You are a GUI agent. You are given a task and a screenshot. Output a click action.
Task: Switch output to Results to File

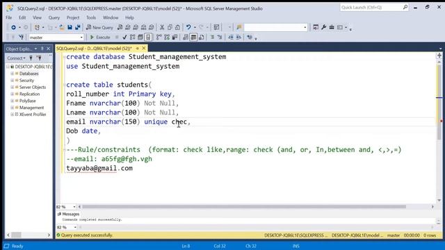202,37
